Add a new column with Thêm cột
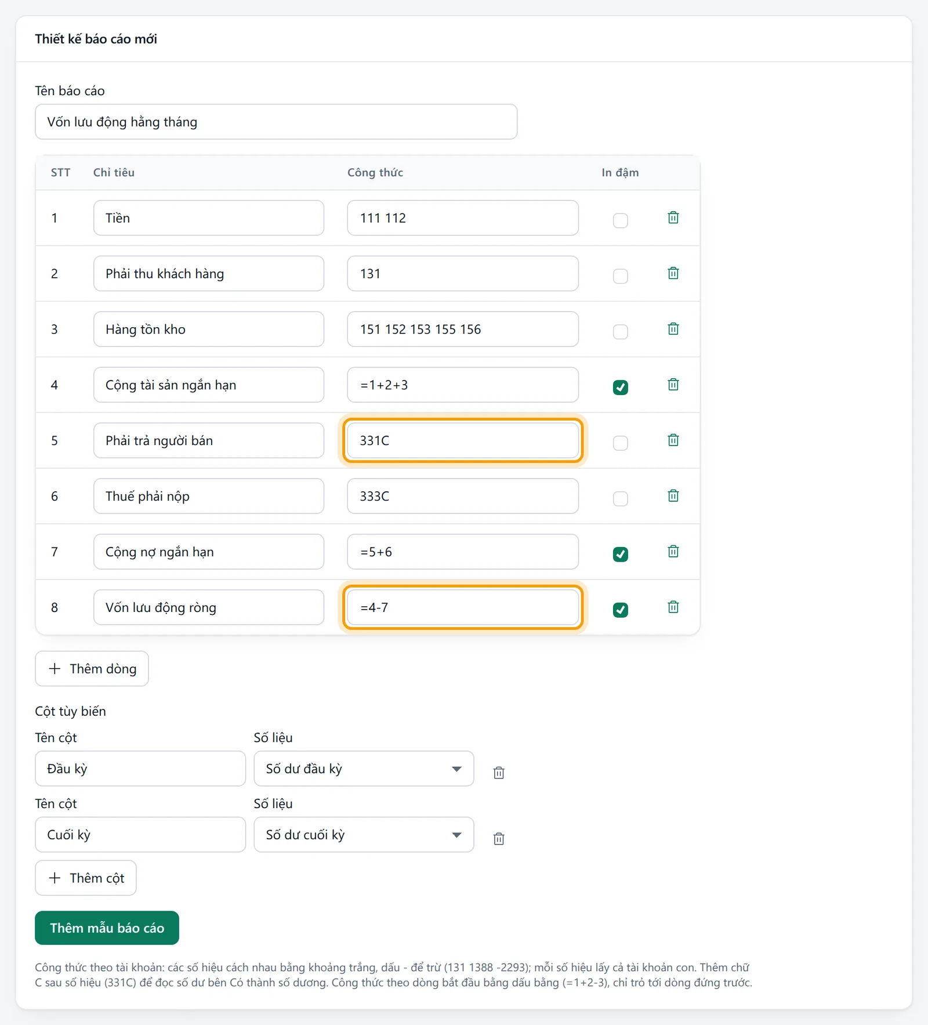928x1025 pixels. [86, 878]
